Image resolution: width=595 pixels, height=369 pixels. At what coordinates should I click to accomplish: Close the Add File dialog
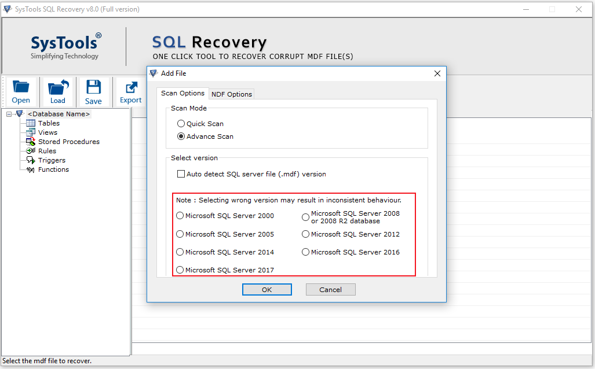(437, 73)
